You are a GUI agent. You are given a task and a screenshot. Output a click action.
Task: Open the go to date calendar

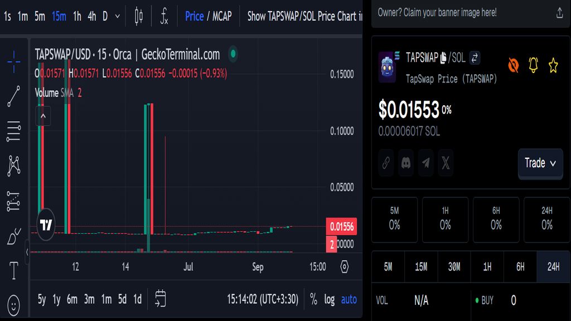click(x=160, y=299)
